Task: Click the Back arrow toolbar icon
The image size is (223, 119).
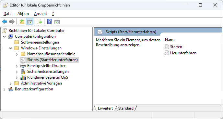Action: pyautogui.click(x=5, y=22)
